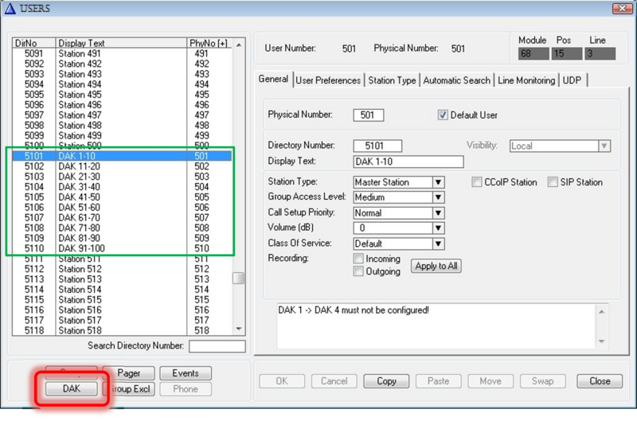Toggle the Default User checkbox

[443, 115]
